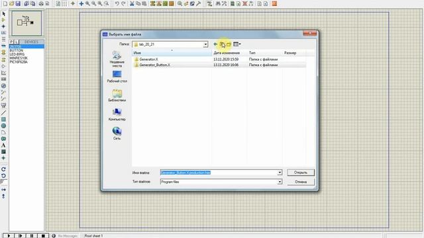Screen dimensions: 424x238
Task: Click the Paste icon after the Copy icon
Action: [x=144, y=3]
